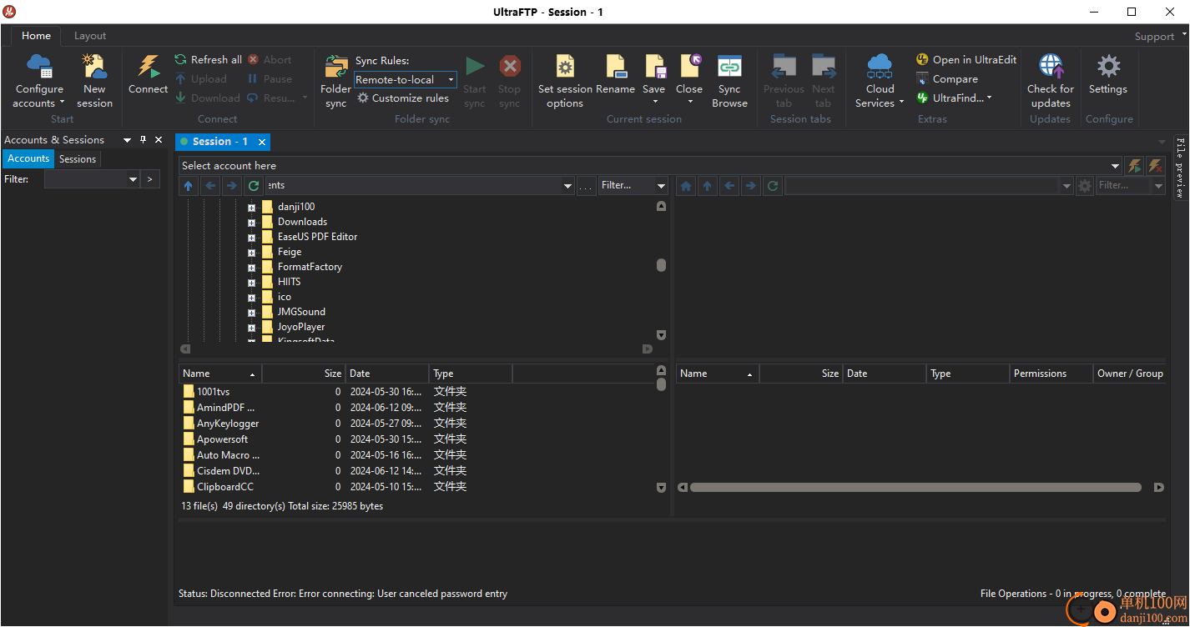
Task: Start a New session
Action: tap(94, 80)
